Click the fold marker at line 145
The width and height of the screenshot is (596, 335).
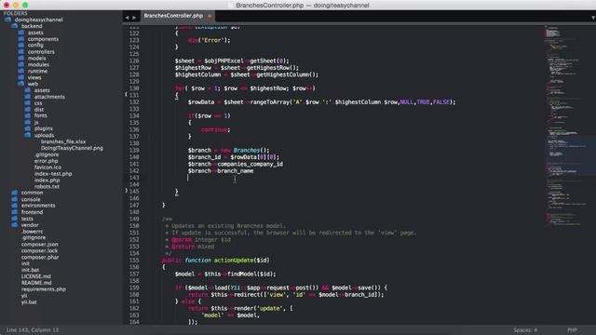[x=127, y=191]
